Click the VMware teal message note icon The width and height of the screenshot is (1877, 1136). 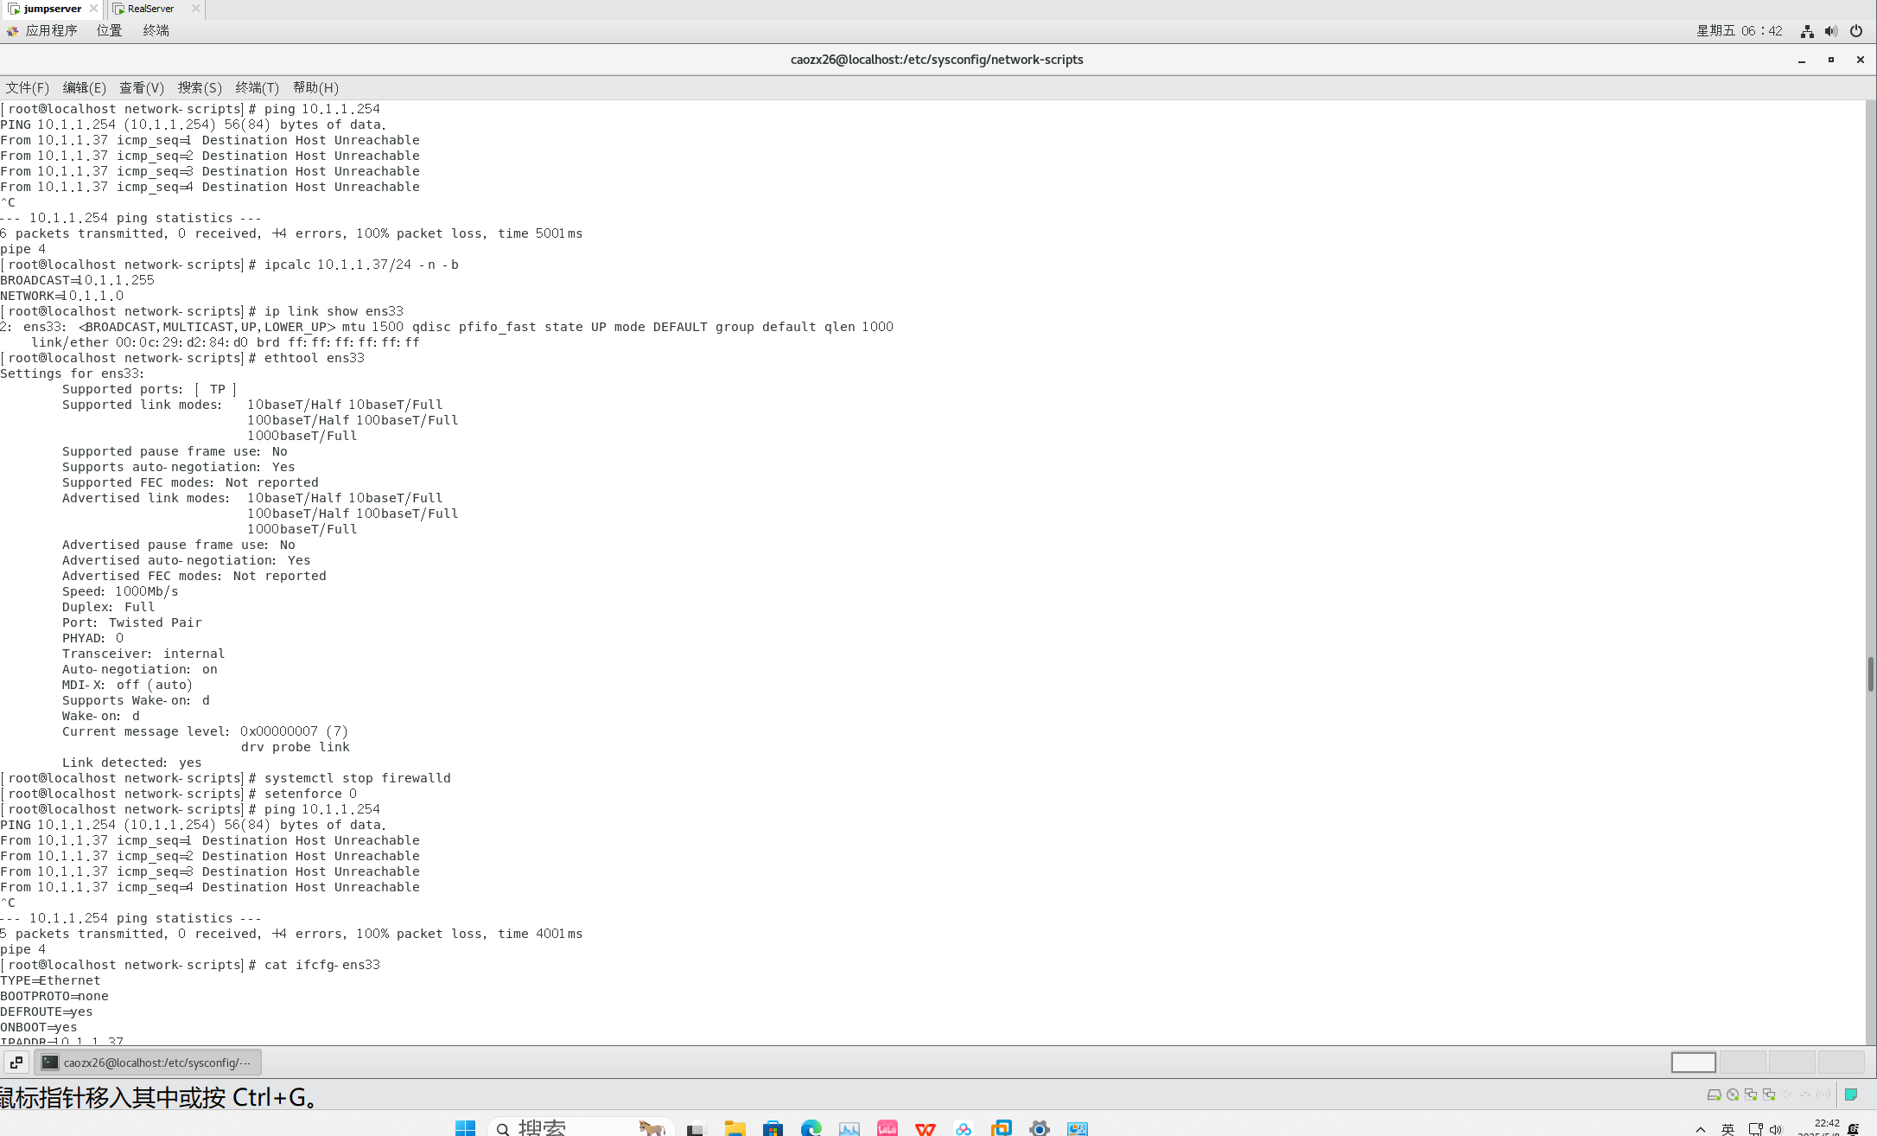click(x=1850, y=1095)
